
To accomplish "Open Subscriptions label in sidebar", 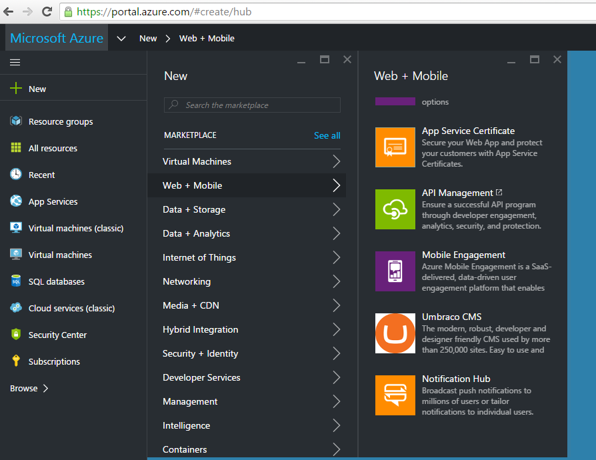I will click(55, 361).
